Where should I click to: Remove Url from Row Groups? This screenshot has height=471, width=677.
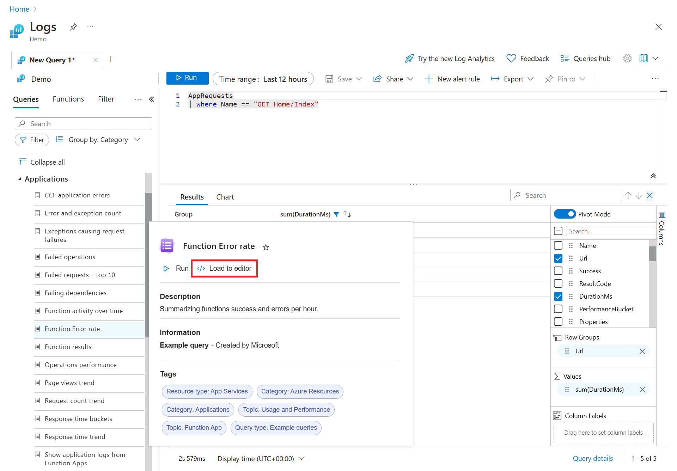(642, 351)
